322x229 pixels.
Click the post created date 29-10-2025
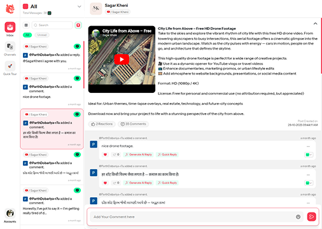coord(303,125)
